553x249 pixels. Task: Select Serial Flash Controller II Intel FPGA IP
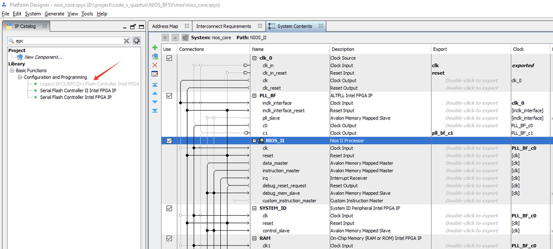pos(78,90)
